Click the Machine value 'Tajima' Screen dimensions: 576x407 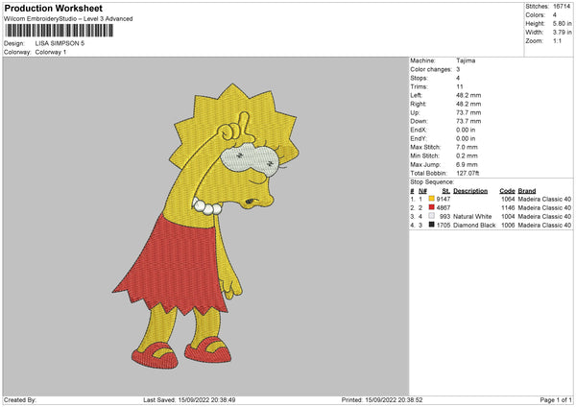tap(466, 60)
